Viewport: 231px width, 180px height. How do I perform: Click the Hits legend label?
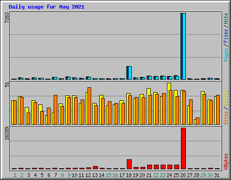(226, 18)
